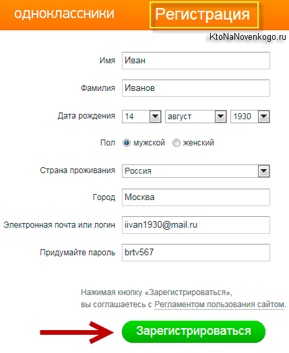Open the day dropdown arrow showing 14
Viewport: 289px width, 353px height.
pos(156,117)
